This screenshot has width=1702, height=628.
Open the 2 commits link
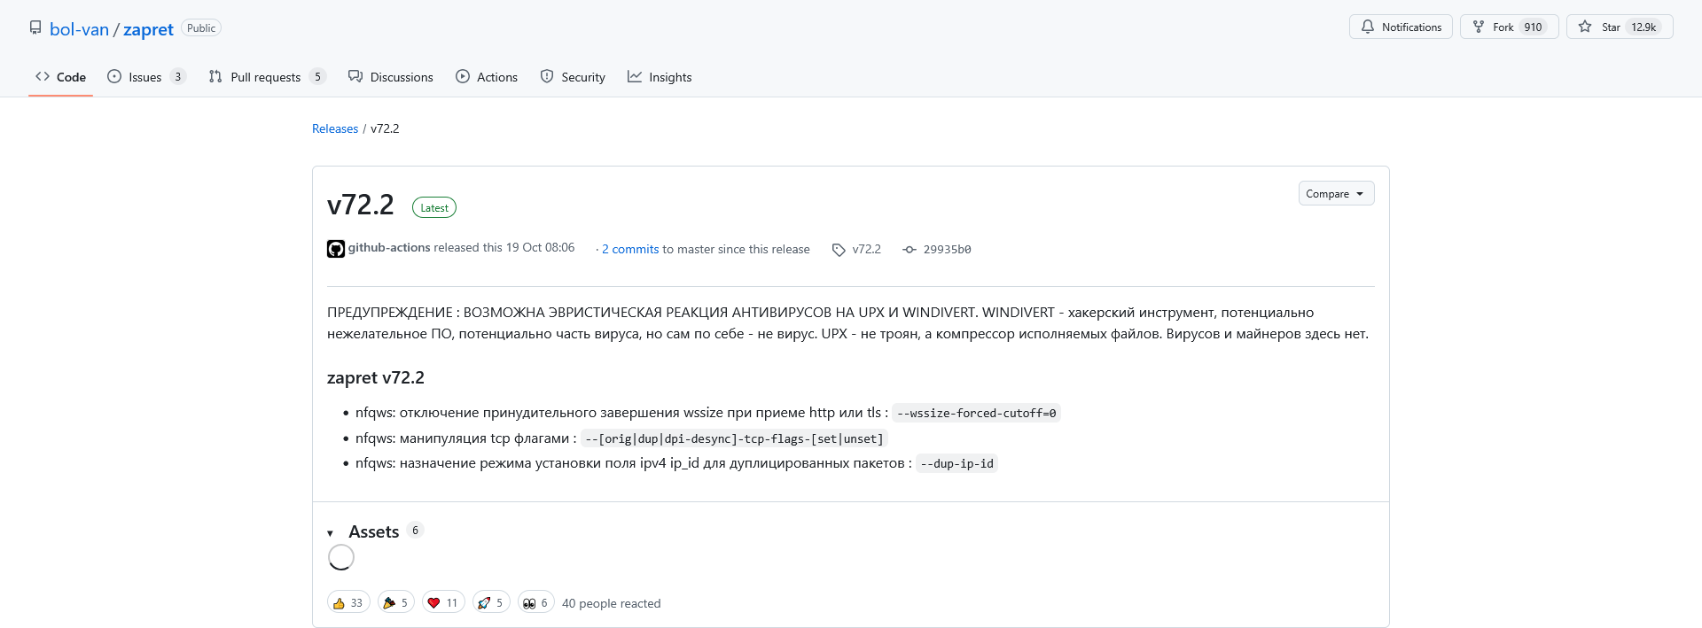pos(630,250)
